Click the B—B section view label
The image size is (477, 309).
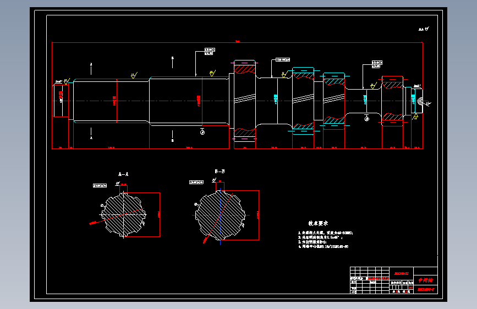220,172
